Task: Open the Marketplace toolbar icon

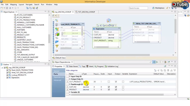Action: click(158, 8)
